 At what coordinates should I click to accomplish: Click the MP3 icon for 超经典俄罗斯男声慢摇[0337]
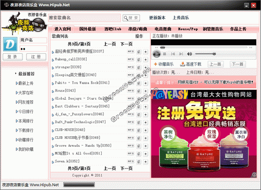click(x=130, y=52)
